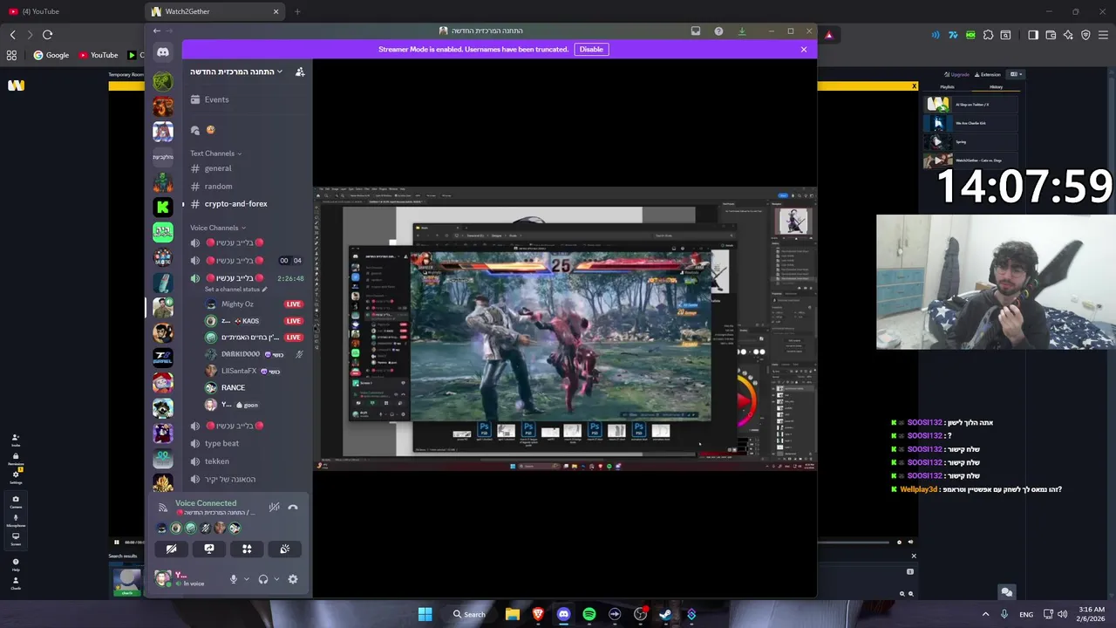This screenshot has height=628, width=1116.
Task: Enable Microphone in Watch2Gether sidebar
Action: [x=16, y=521]
